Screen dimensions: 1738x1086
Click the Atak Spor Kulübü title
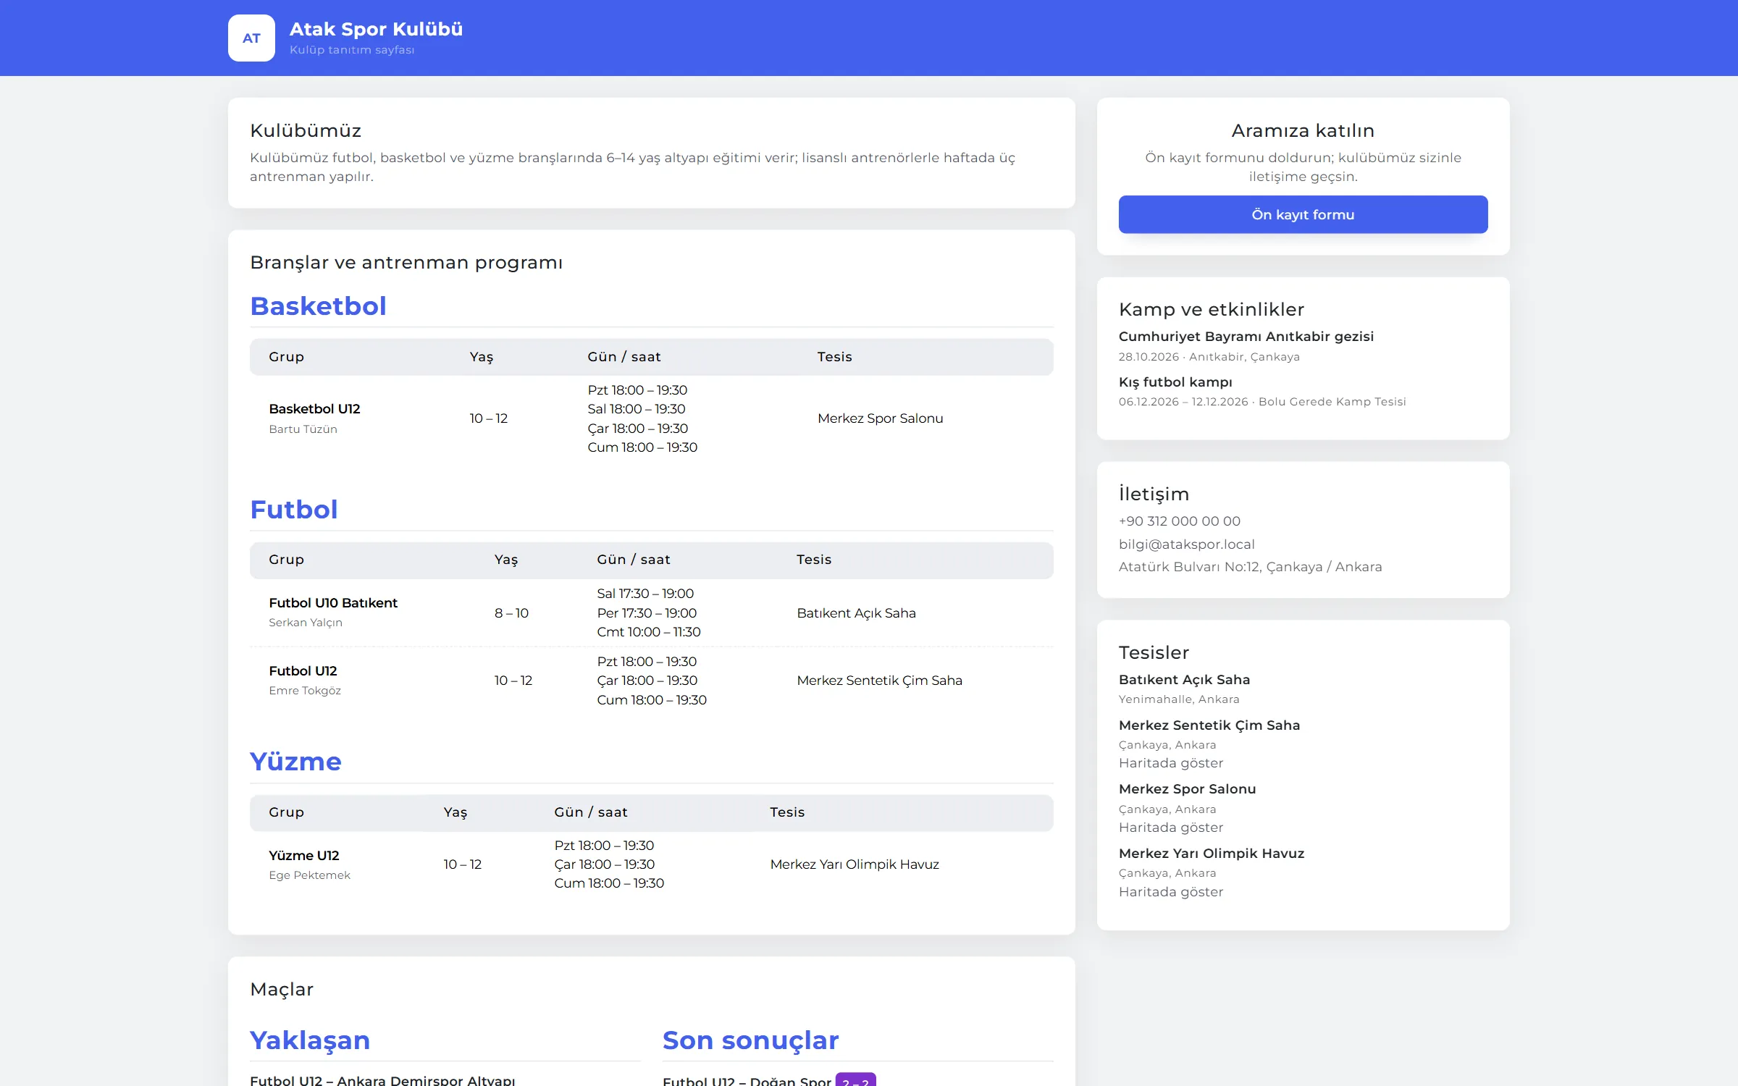(x=376, y=29)
